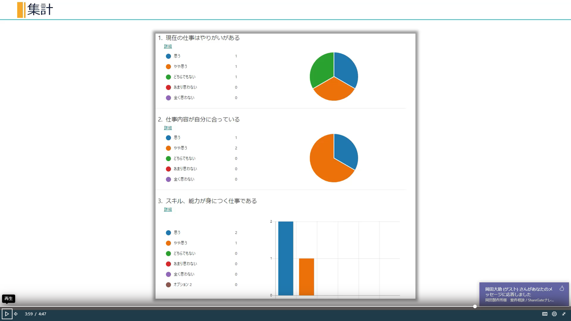Open the video settings gear

click(x=554, y=314)
